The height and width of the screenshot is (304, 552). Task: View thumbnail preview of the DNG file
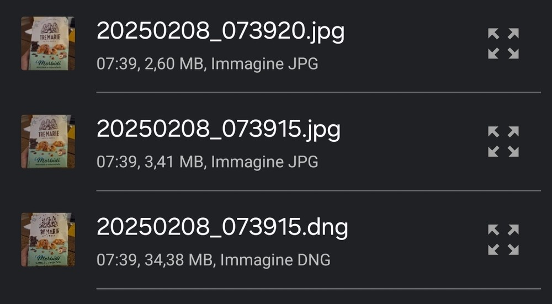(x=48, y=239)
